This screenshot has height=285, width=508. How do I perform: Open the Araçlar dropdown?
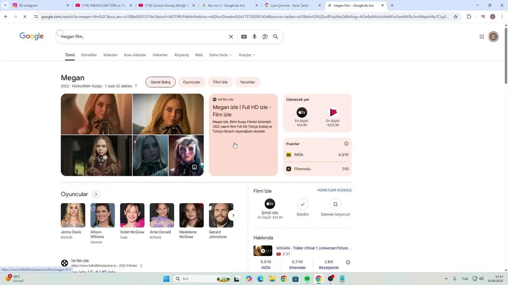(247, 55)
